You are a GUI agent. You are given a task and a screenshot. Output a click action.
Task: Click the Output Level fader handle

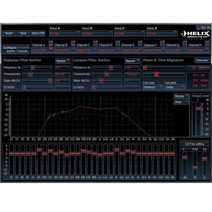(x=198, y=109)
